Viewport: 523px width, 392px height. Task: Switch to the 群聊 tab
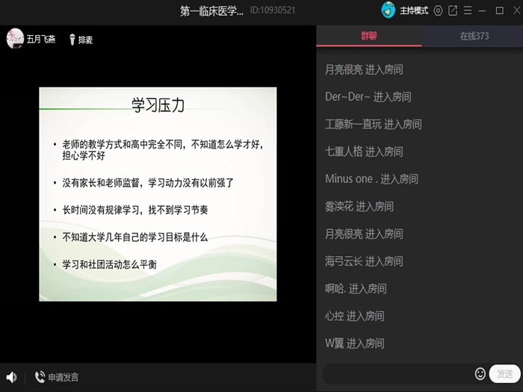[369, 36]
